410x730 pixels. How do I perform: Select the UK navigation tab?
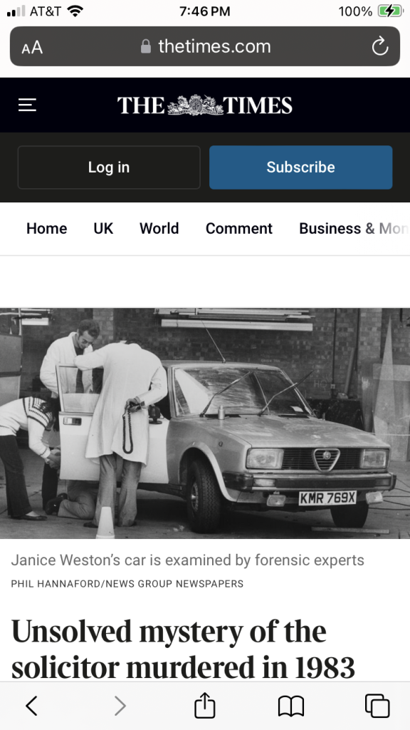[103, 229]
